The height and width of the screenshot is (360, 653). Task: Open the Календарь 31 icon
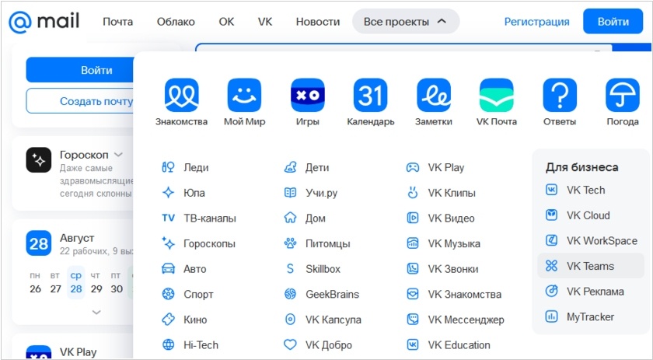370,95
